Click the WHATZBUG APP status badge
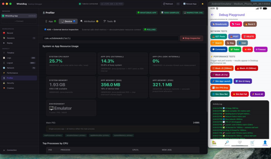Screen dimensions: 271x159 tap(147, 13)
